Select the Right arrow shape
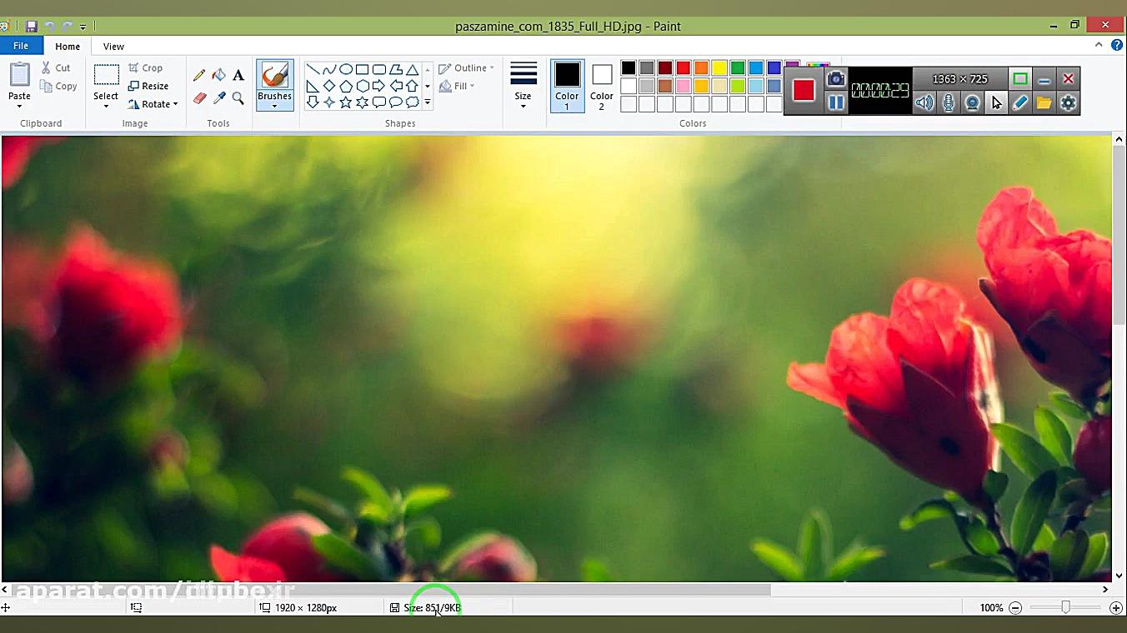 [x=379, y=86]
